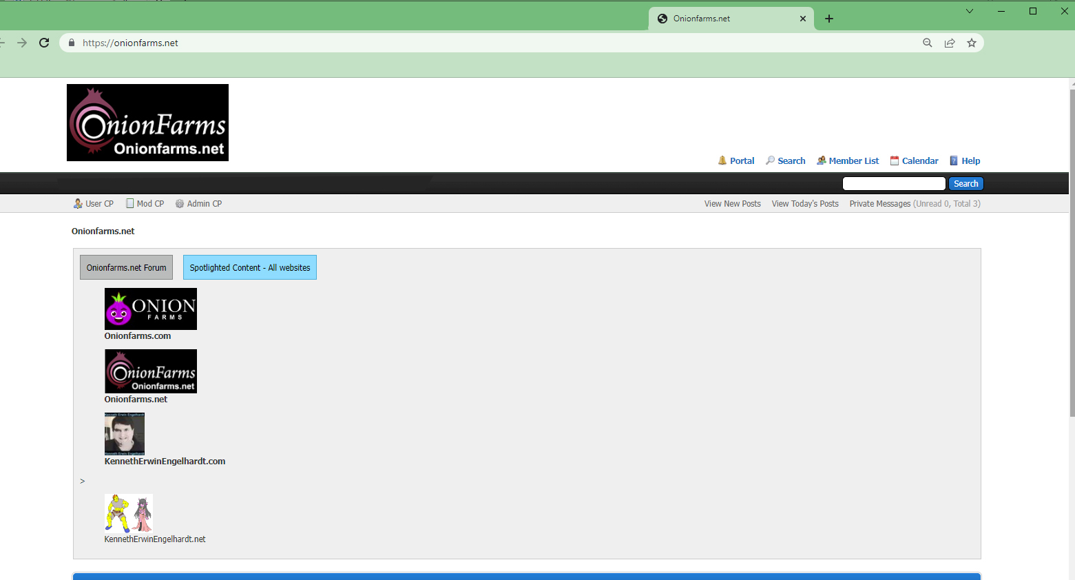Click the Onionfarms.net breadcrumb text
The height and width of the screenshot is (580, 1075).
point(103,231)
